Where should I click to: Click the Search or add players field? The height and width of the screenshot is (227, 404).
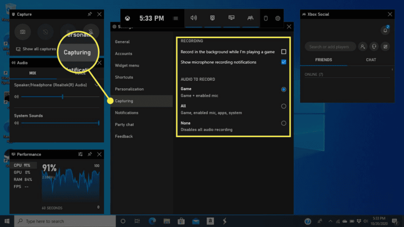click(330, 47)
